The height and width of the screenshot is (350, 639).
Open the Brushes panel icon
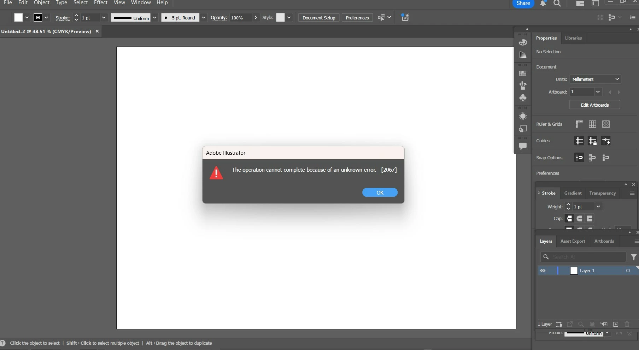point(523,85)
